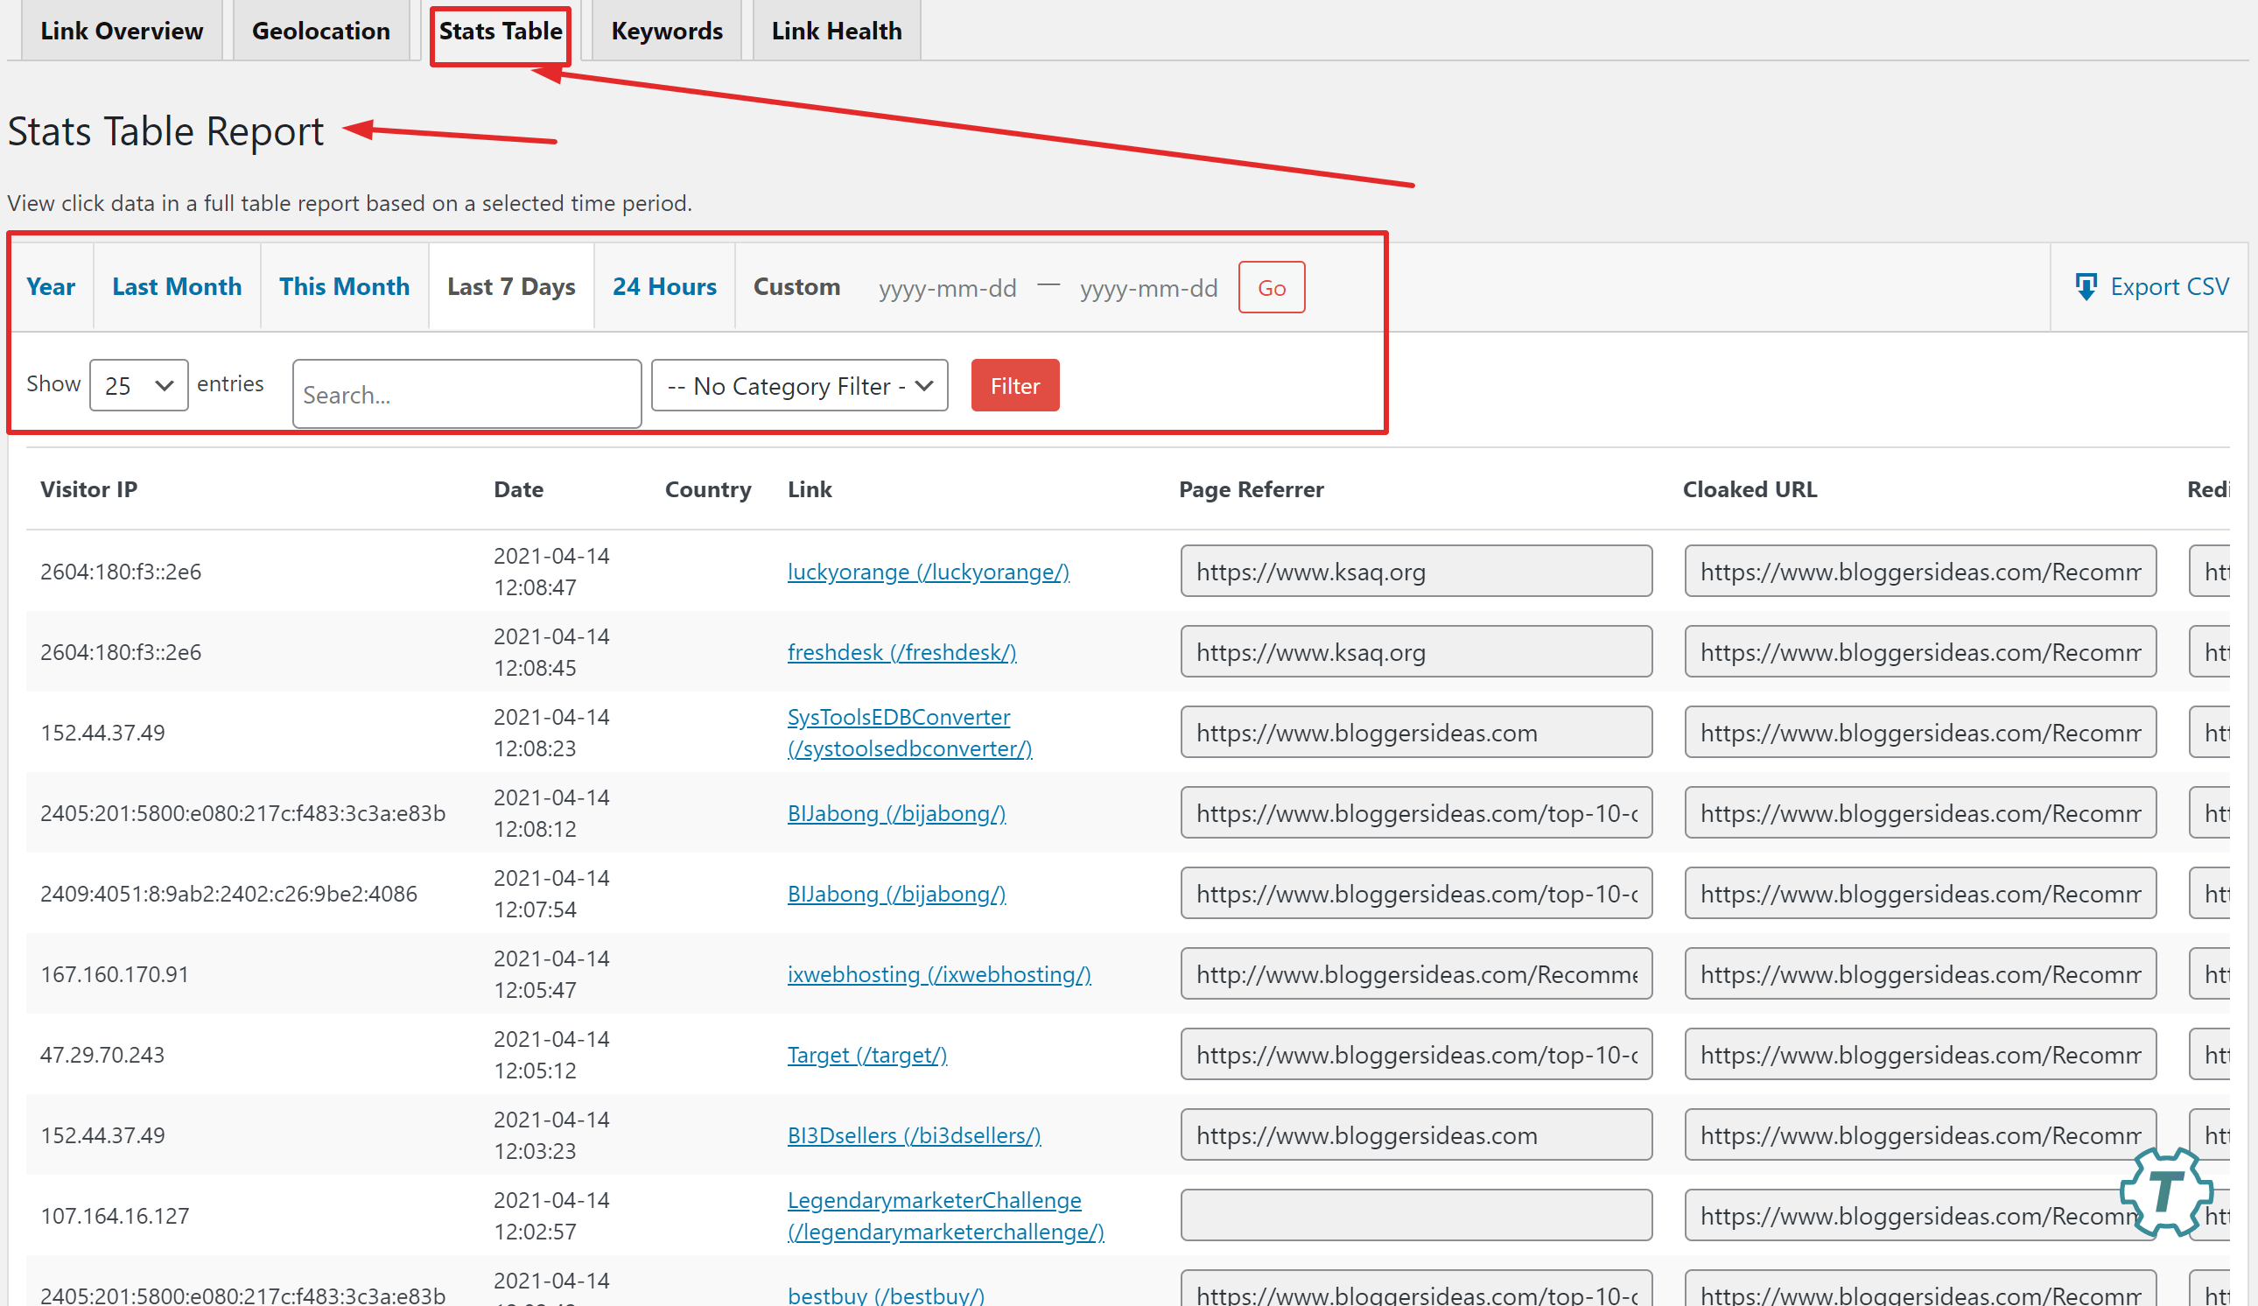Click the Keywords tab
The width and height of the screenshot is (2258, 1306).
[667, 28]
